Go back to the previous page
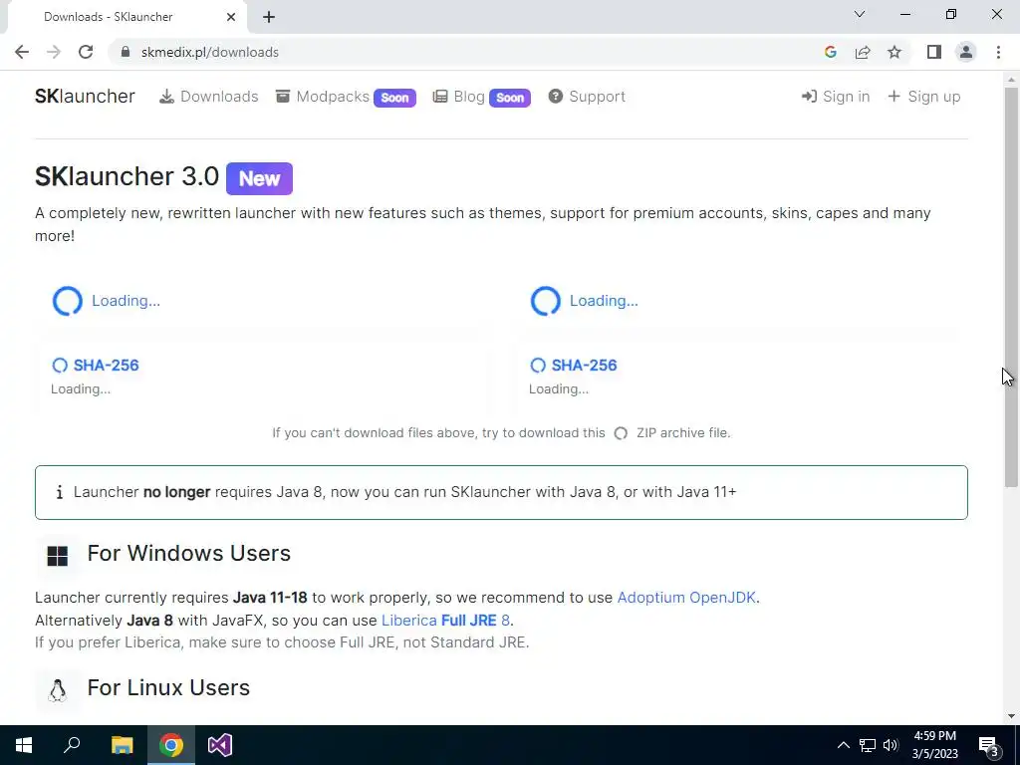 point(22,52)
